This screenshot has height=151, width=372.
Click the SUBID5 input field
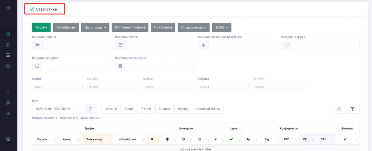tap(279, 87)
